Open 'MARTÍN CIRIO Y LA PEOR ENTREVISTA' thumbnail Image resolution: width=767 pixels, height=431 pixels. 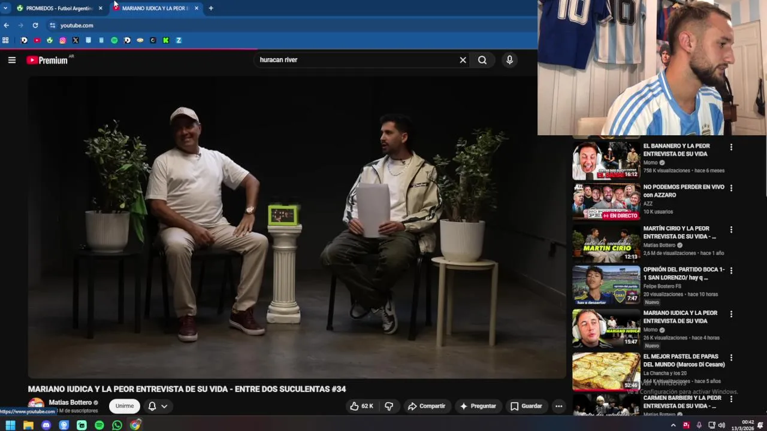point(606,243)
